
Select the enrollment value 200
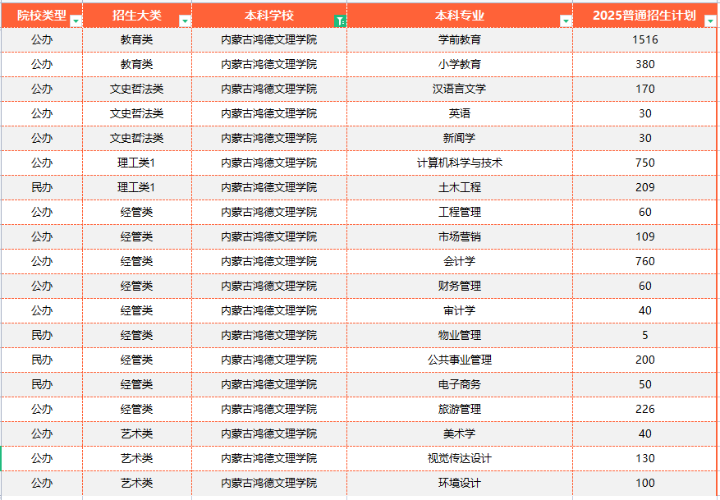click(645, 360)
